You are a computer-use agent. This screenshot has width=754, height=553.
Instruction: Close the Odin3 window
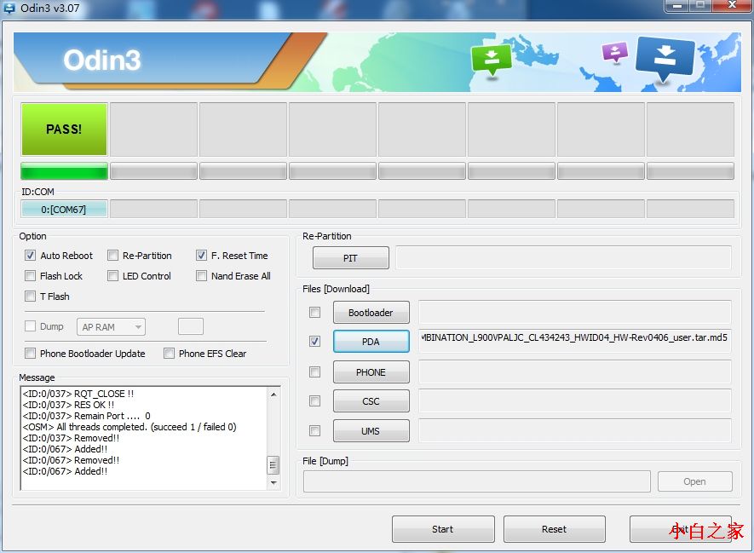(733, 5)
